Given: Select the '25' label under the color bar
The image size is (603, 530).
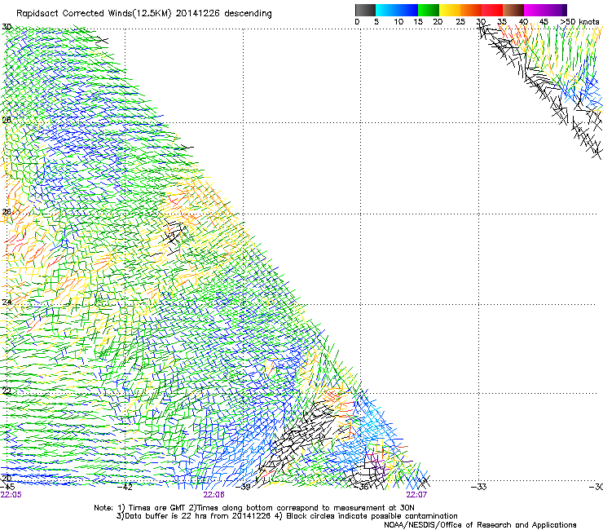Looking at the screenshot, I should (460, 22).
